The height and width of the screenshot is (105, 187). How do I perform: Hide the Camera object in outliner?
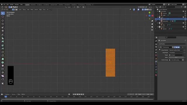pos(185,13)
